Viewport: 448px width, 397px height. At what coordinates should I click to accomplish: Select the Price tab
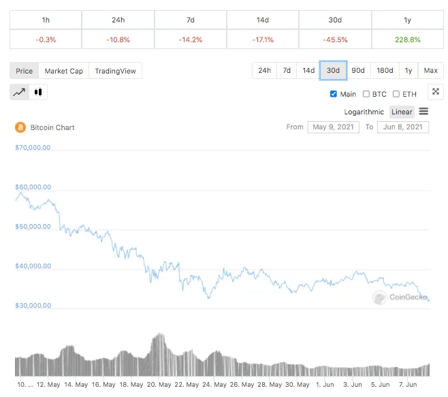(x=25, y=71)
